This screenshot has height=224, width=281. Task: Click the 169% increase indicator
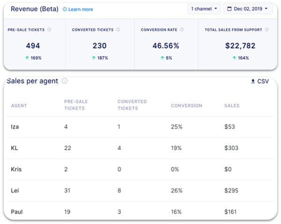click(33, 58)
